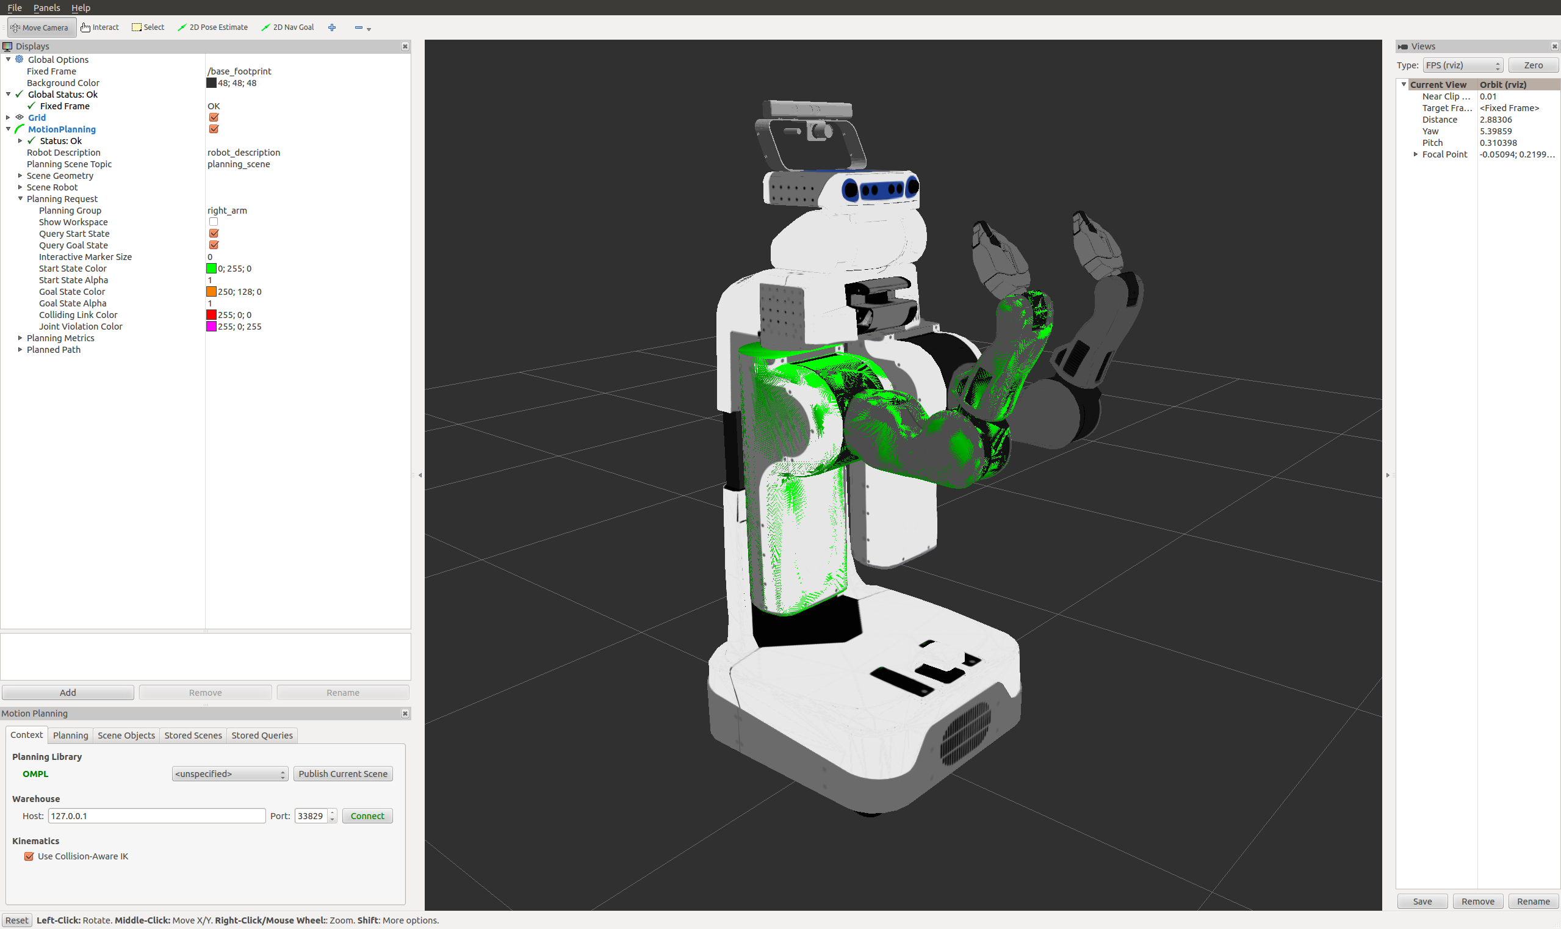Viewport: 1561px width, 929px height.
Task: Uncheck Use Collision-Aware IK
Action: tap(29, 856)
